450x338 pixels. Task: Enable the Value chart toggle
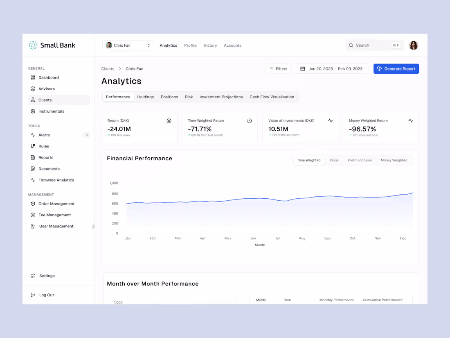pos(334,160)
